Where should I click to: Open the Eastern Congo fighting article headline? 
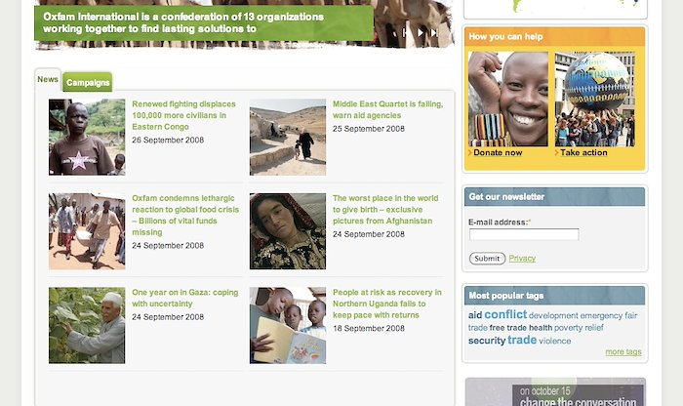(183, 115)
